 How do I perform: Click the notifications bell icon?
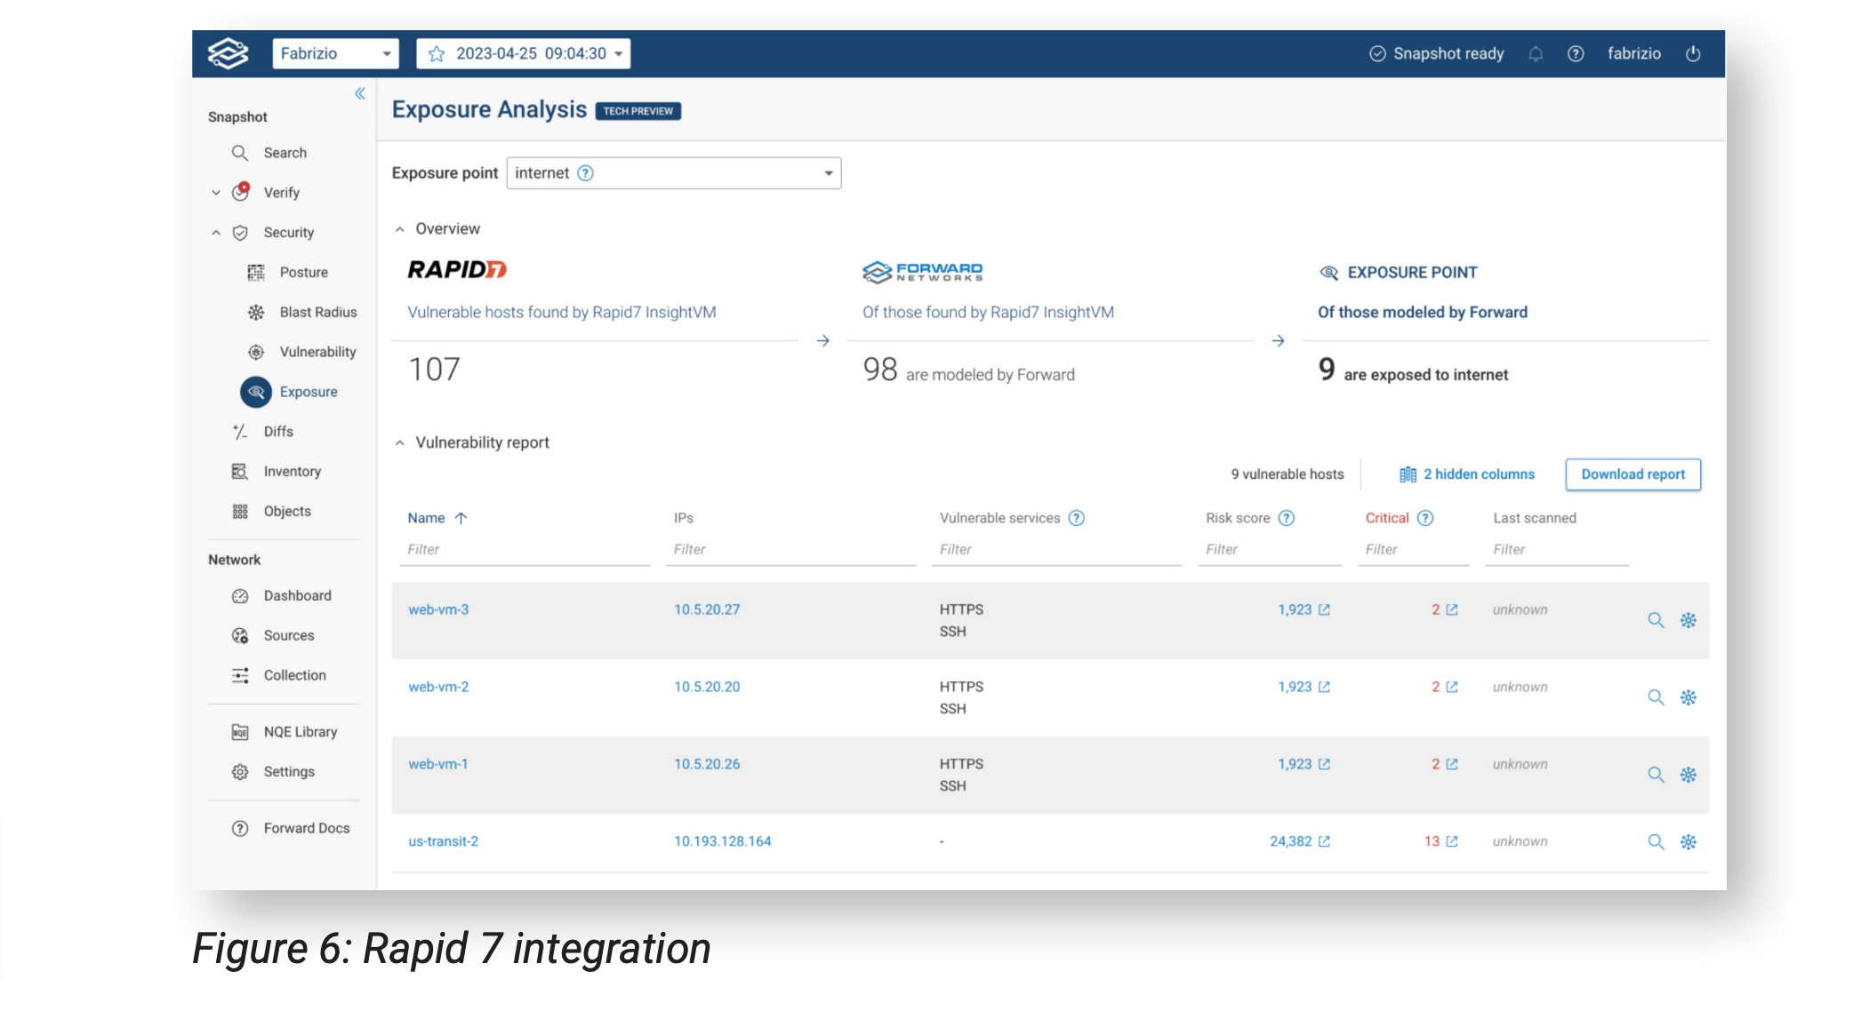[1536, 54]
